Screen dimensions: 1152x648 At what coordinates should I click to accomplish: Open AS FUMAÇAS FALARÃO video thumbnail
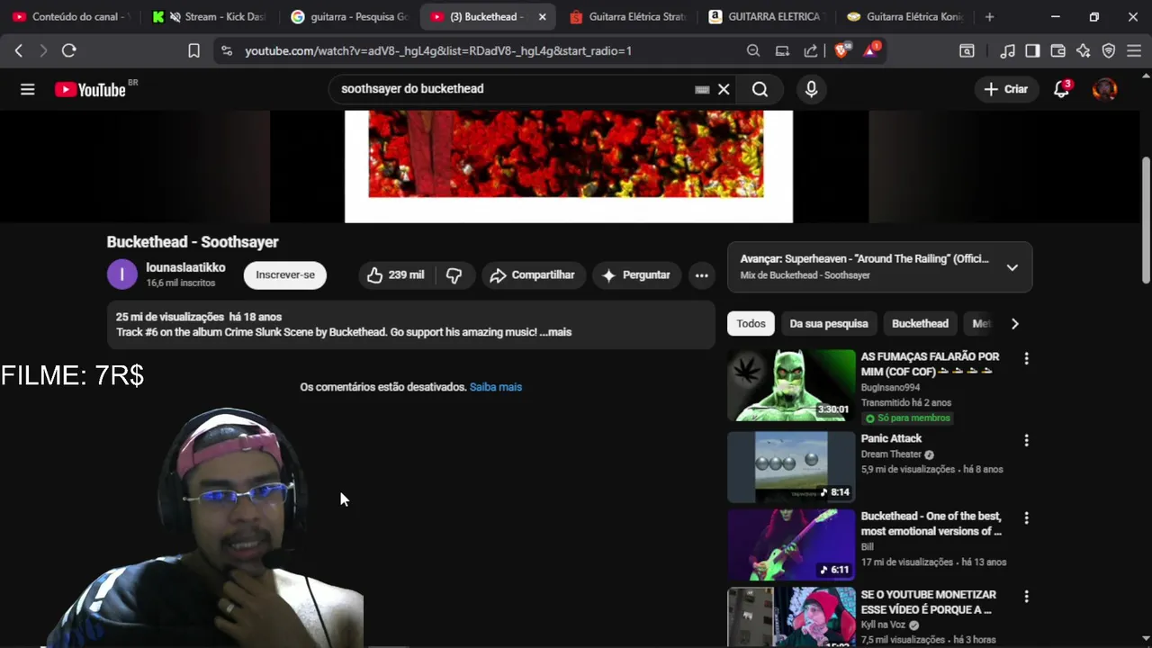[x=791, y=385]
